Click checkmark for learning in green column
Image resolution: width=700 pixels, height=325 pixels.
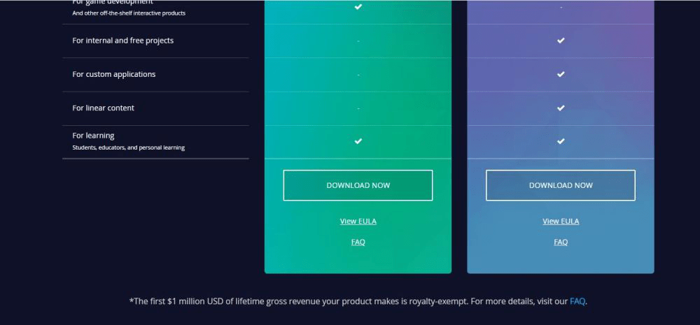tap(358, 141)
